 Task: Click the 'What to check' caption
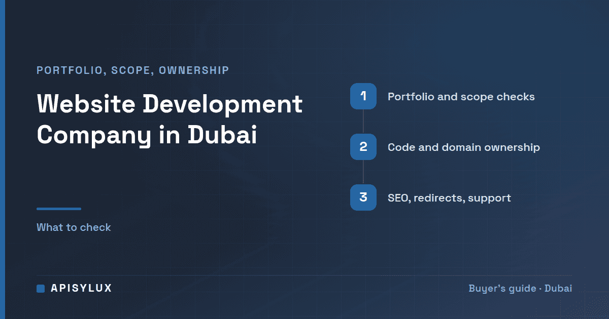tap(74, 227)
